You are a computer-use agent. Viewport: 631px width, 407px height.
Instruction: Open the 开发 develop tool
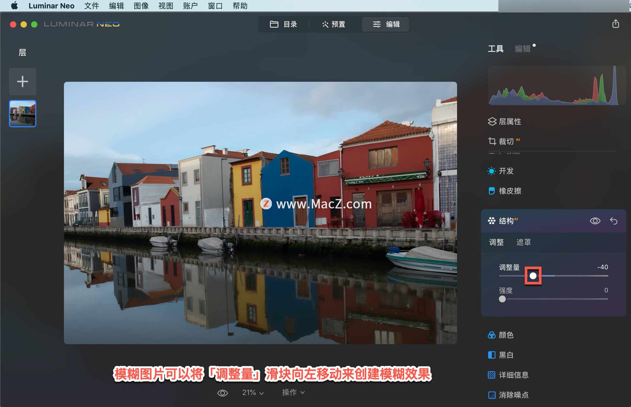tap(501, 171)
